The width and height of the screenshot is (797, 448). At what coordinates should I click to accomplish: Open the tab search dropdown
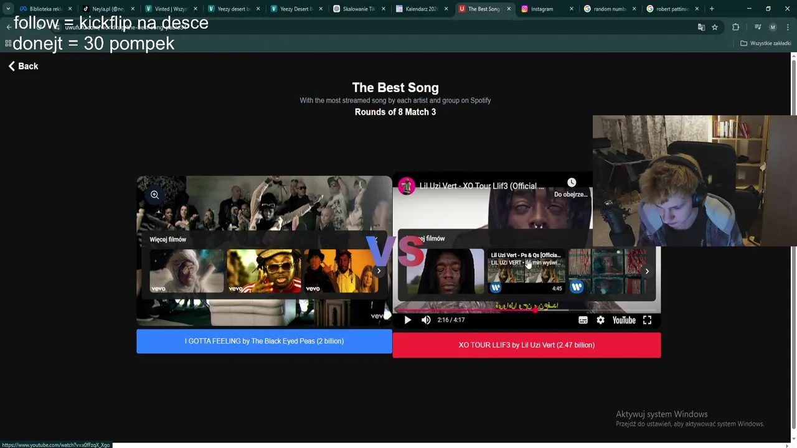click(x=7, y=9)
